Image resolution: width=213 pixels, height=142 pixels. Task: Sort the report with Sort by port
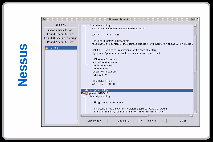94,121
